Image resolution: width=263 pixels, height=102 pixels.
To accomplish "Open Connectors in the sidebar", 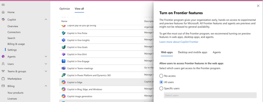I will [x=14, y=32].
